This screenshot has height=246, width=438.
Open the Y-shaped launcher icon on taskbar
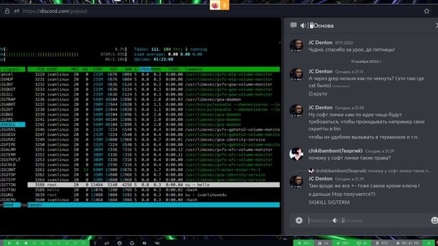(x=95, y=243)
